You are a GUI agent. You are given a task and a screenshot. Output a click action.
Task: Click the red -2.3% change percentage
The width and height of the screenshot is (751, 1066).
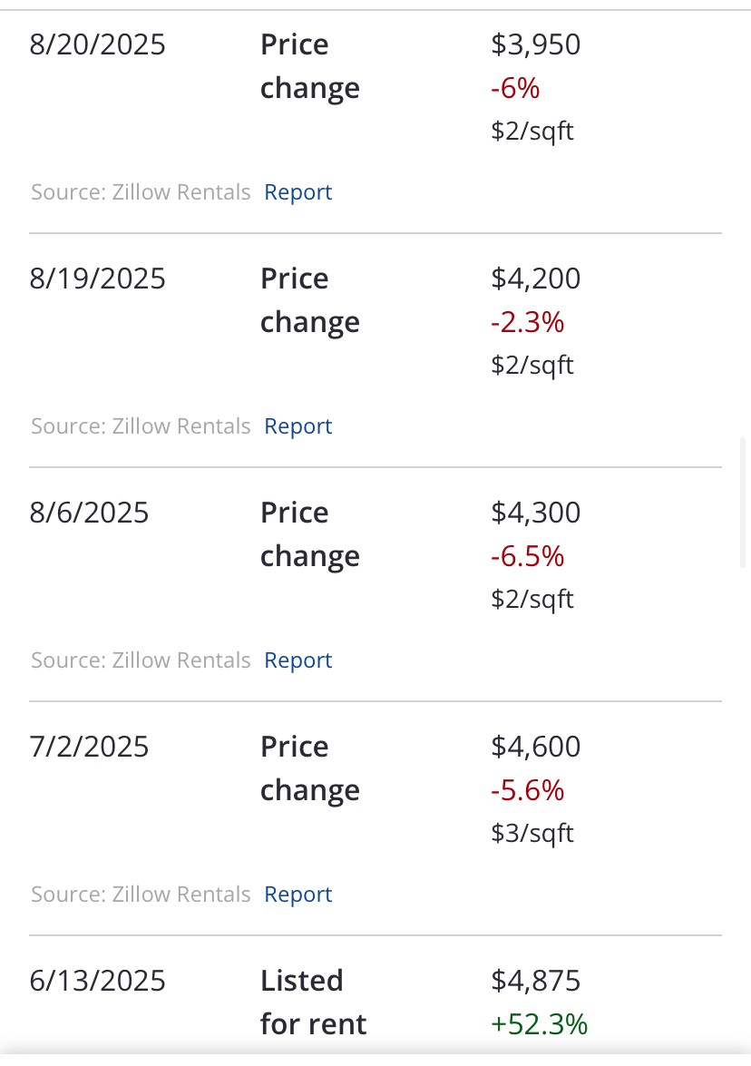(527, 322)
